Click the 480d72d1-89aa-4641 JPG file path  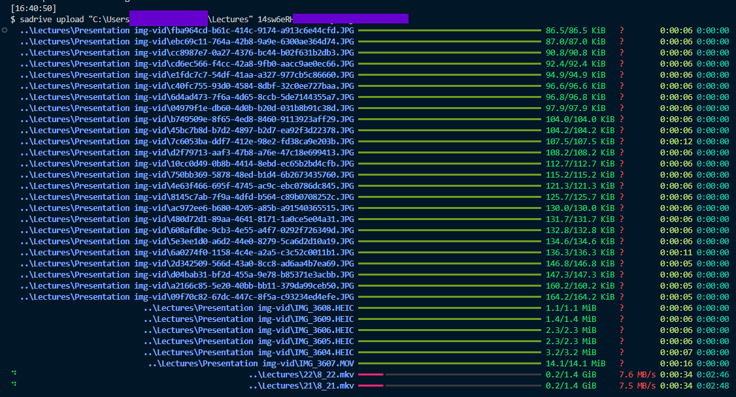[x=187, y=219]
